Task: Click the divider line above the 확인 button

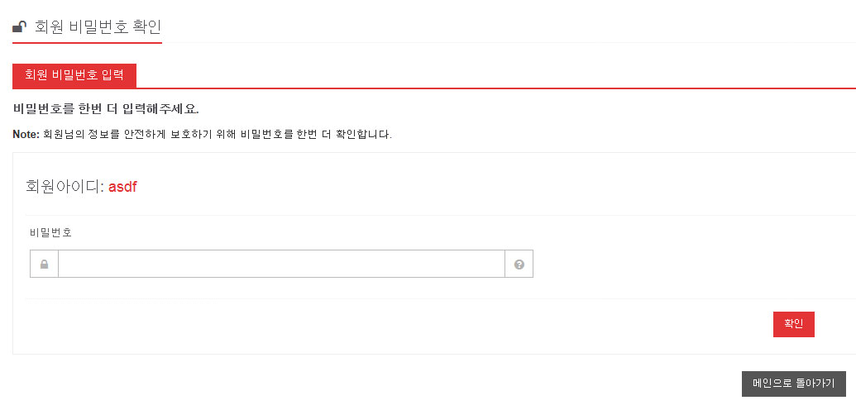Action: 440,298
